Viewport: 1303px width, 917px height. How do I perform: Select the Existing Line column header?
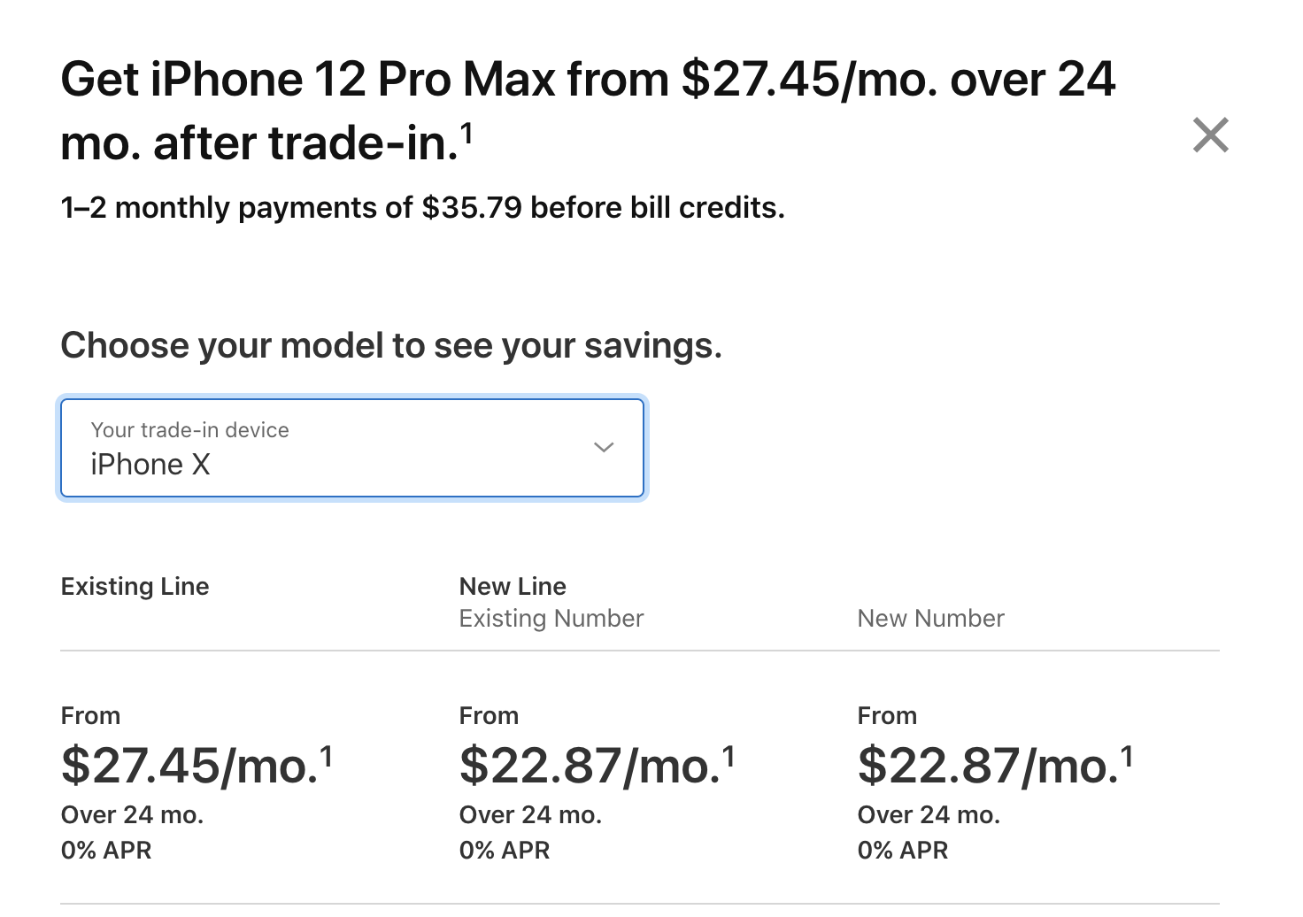click(x=135, y=586)
